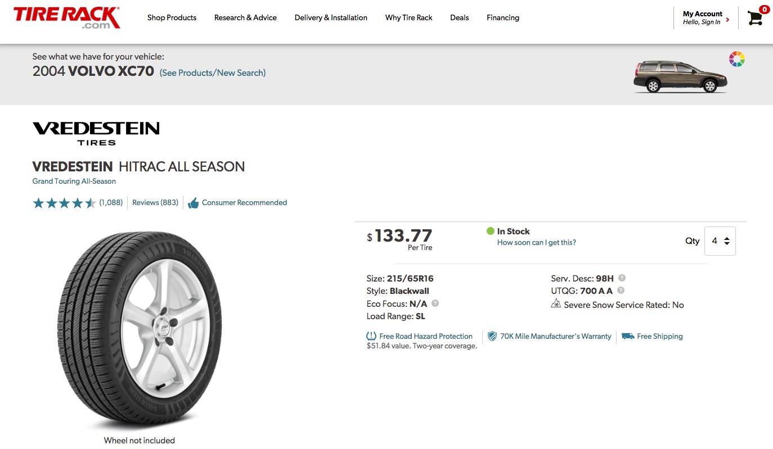Open the Research & Advice menu
This screenshot has height=449, width=773.
(245, 17)
